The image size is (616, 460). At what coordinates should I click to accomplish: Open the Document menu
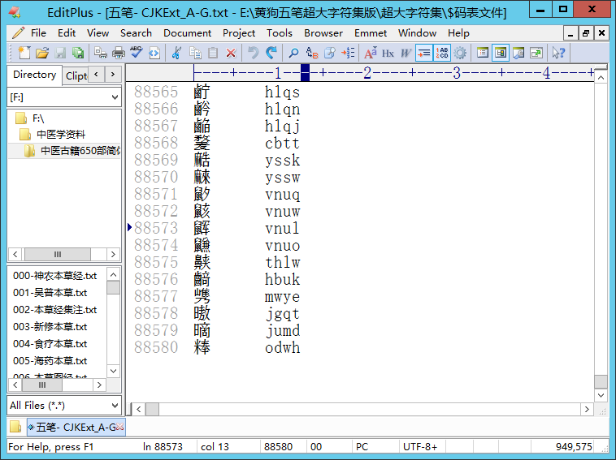tap(187, 33)
